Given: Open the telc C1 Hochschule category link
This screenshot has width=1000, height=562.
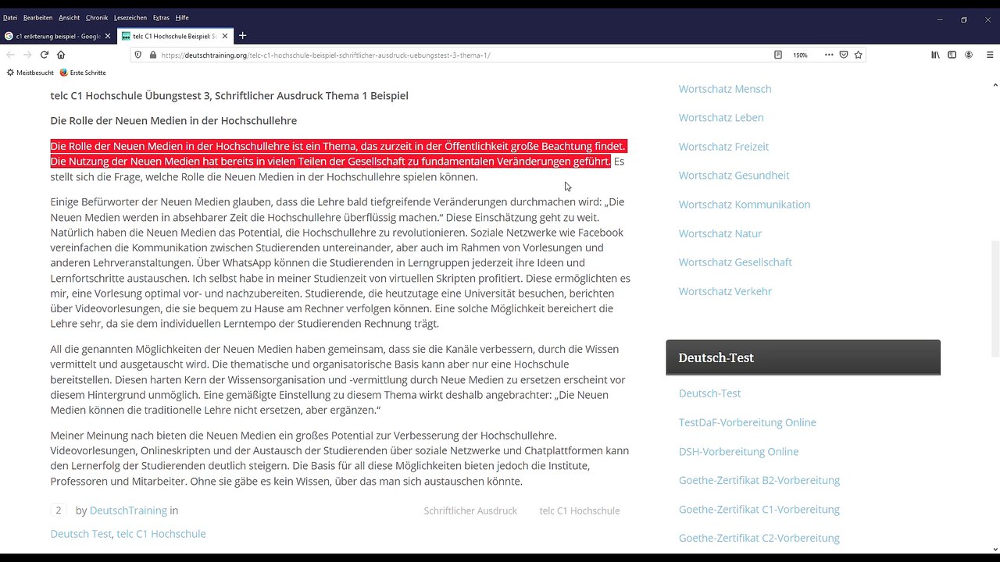Looking at the screenshot, I should (x=161, y=534).
